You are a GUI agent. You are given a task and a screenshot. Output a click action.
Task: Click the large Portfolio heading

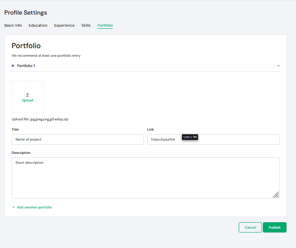(26, 46)
